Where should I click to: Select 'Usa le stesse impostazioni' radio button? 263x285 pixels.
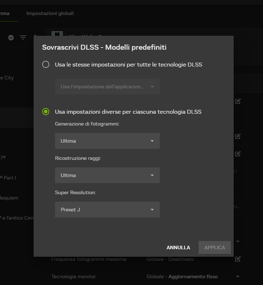click(46, 64)
